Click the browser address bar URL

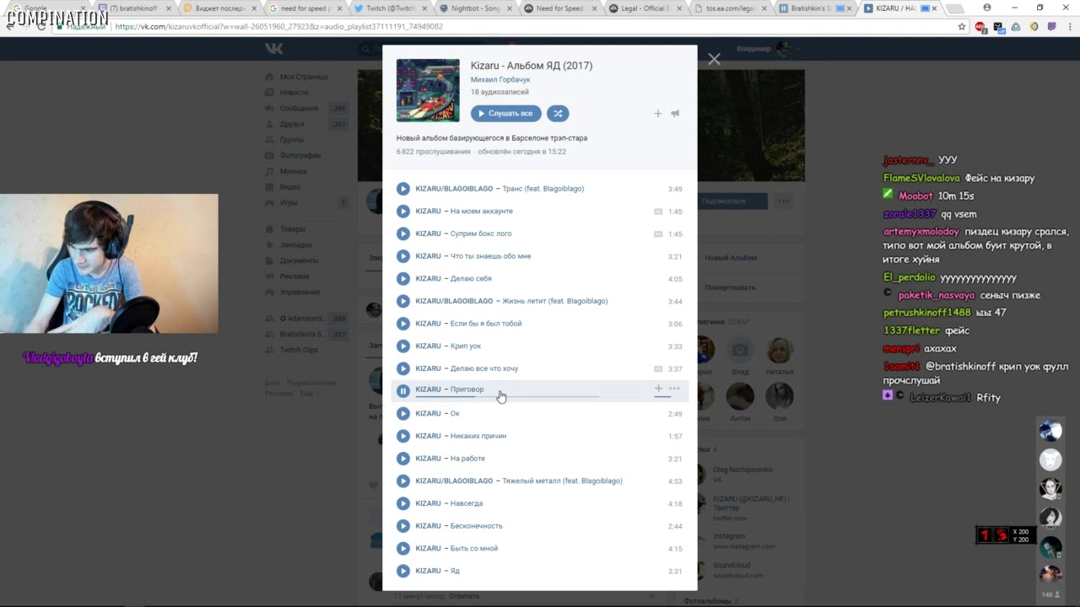click(278, 27)
